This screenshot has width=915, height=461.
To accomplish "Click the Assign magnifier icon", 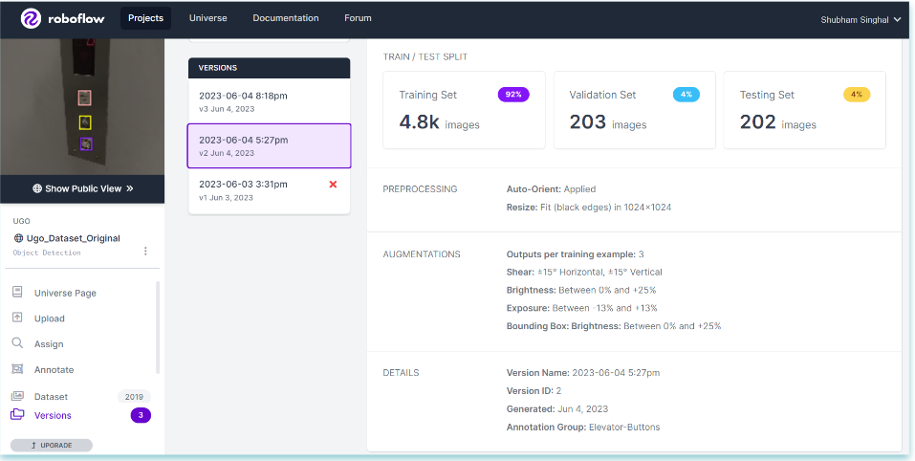I will pyautogui.click(x=17, y=343).
